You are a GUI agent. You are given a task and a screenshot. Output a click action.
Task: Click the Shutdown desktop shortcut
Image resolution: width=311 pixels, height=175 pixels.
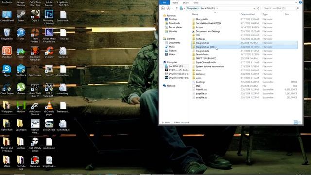tap(7, 52)
